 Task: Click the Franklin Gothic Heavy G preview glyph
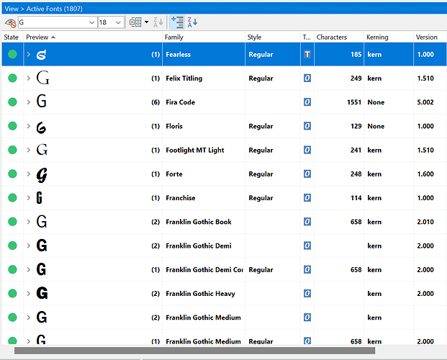[x=42, y=293]
